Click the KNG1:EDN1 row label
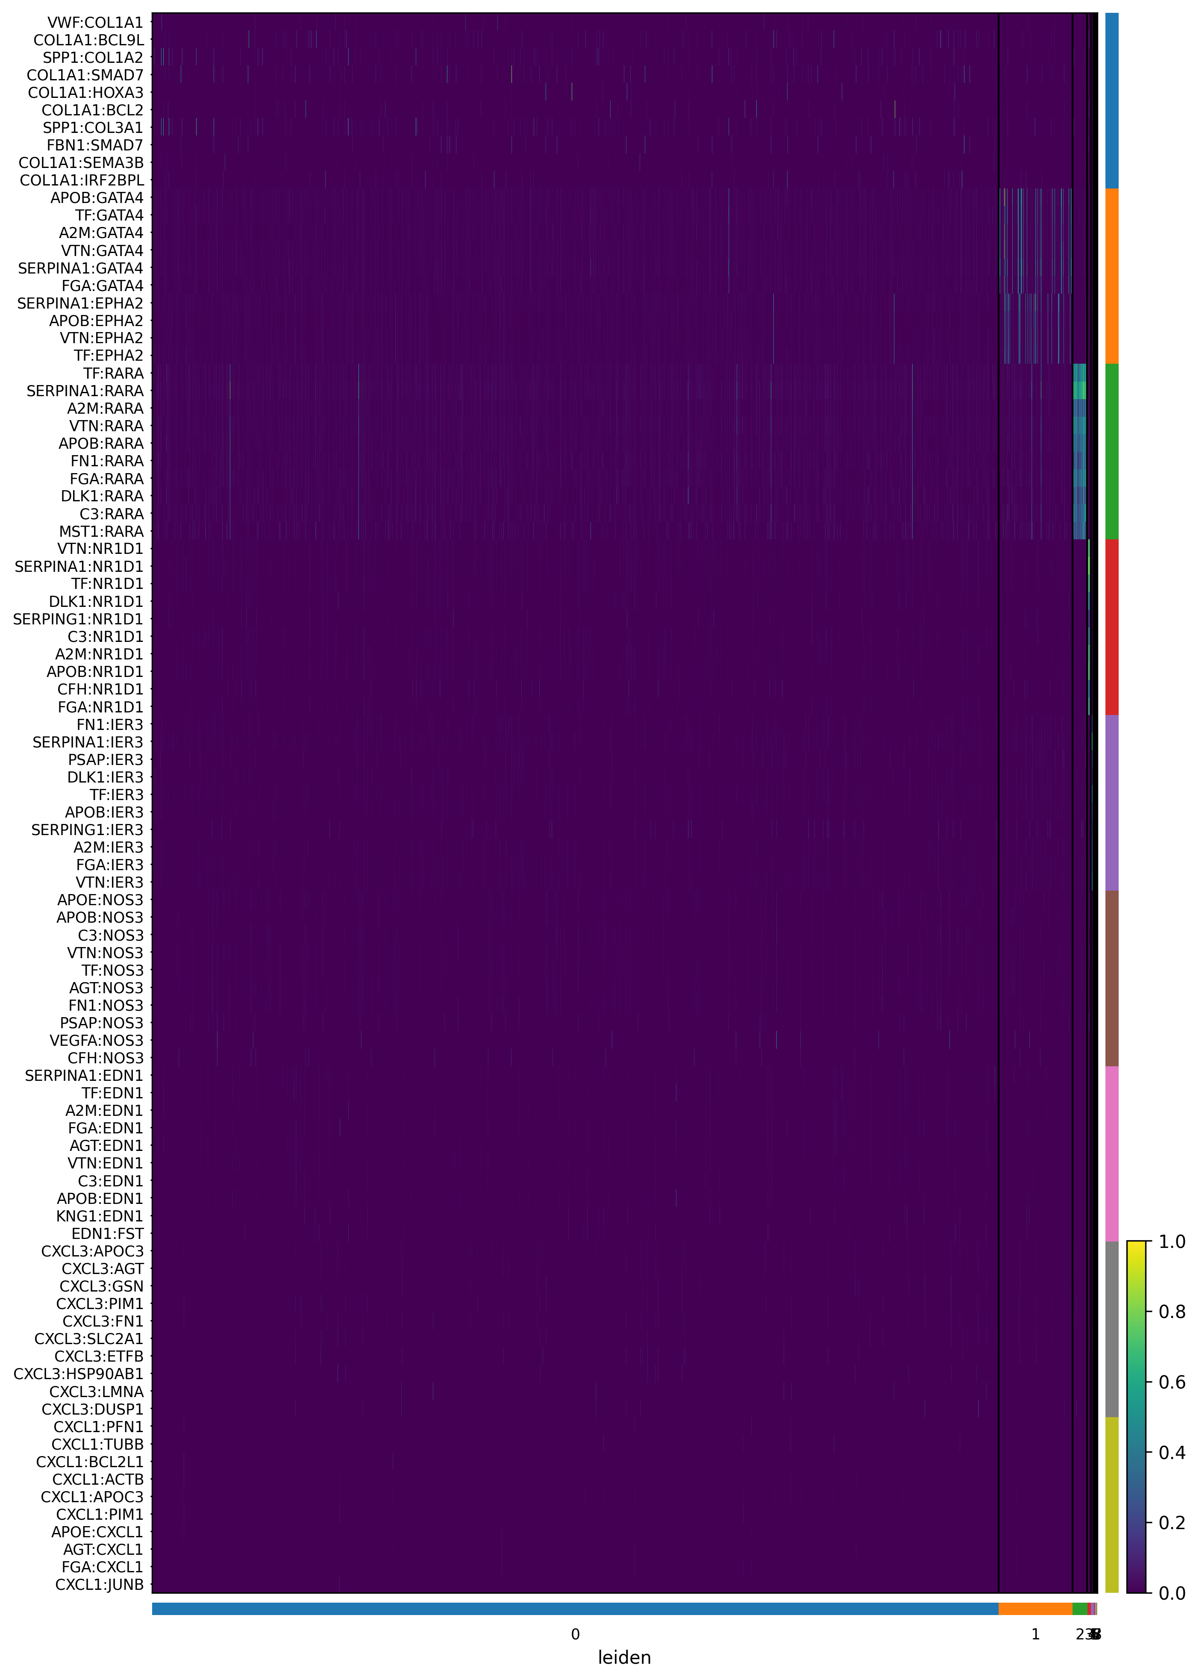 [100, 1216]
